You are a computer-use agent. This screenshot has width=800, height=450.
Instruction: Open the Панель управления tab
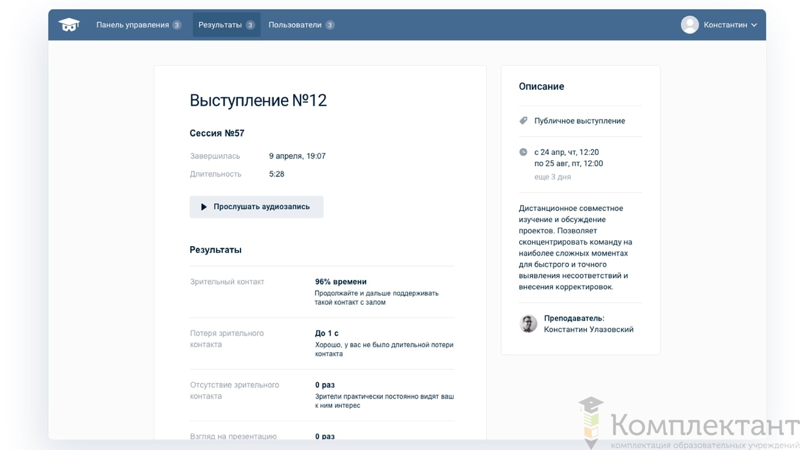(x=133, y=25)
